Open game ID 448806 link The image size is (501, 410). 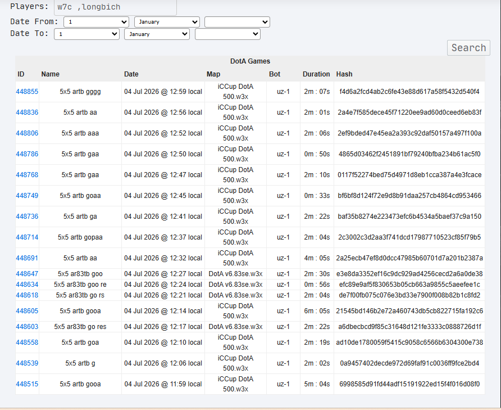(27, 133)
